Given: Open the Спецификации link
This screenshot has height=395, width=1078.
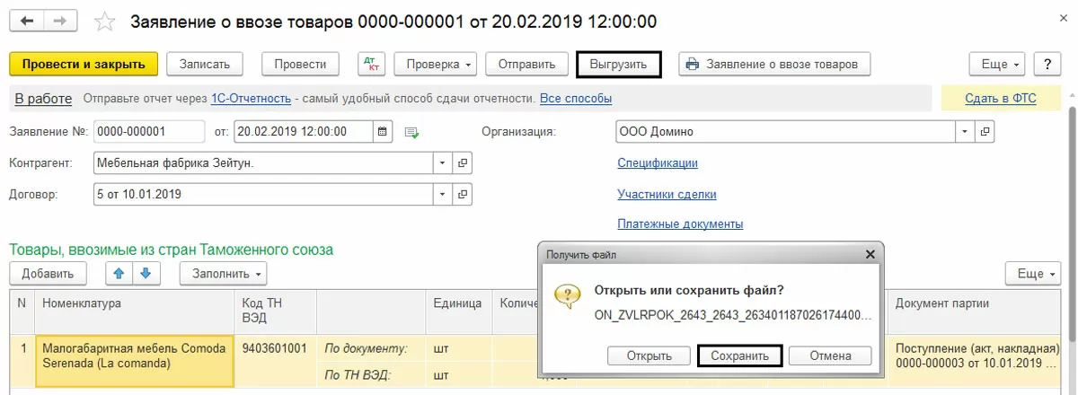Looking at the screenshot, I should tap(658, 162).
